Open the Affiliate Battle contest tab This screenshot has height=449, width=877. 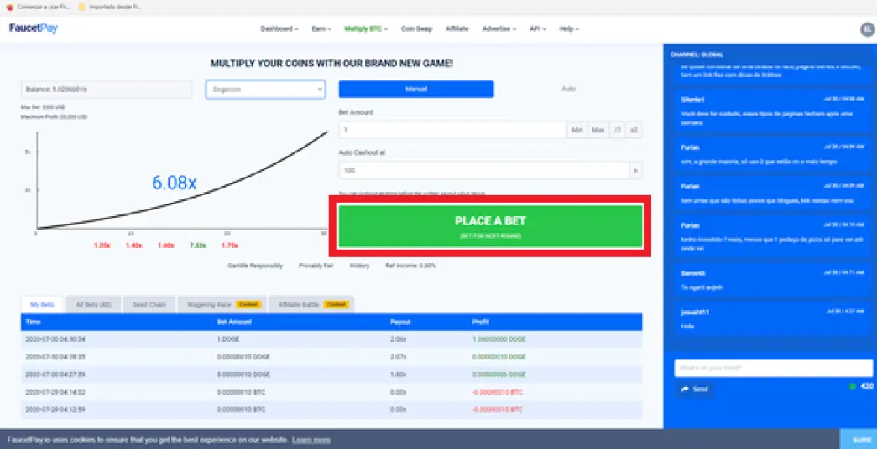(311, 305)
